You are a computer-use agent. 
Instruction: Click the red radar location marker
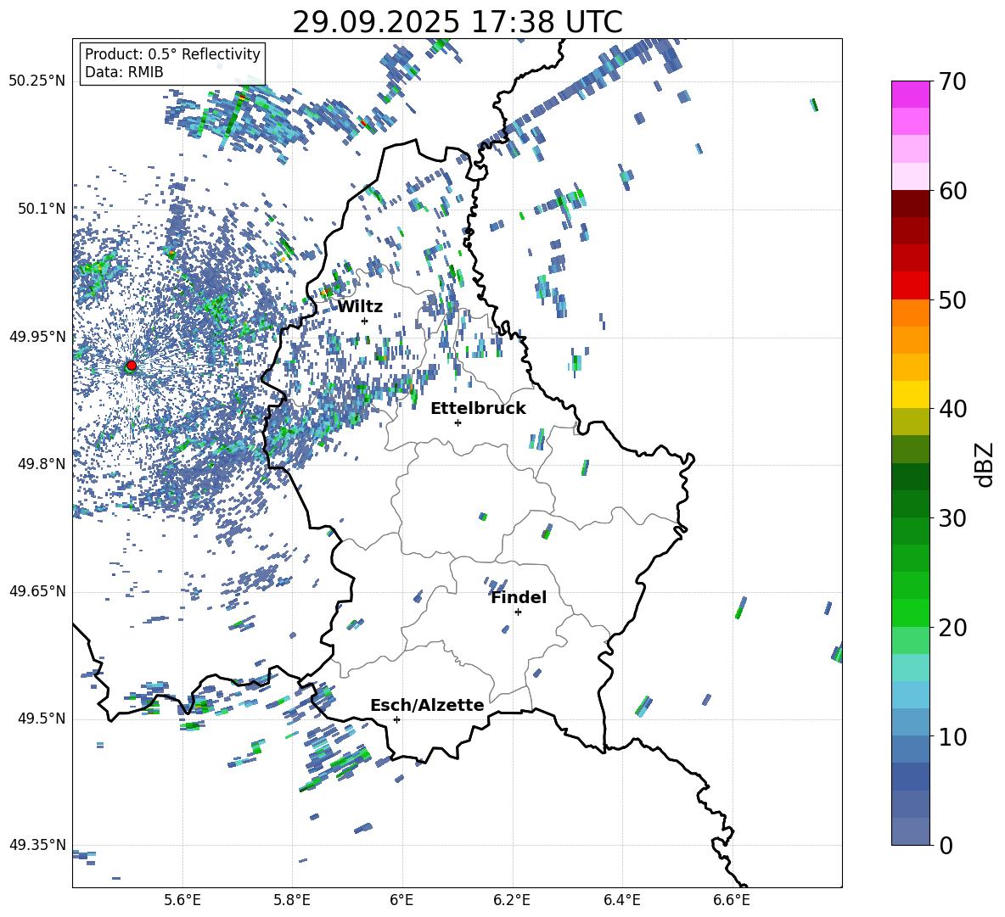click(x=132, y=365)
